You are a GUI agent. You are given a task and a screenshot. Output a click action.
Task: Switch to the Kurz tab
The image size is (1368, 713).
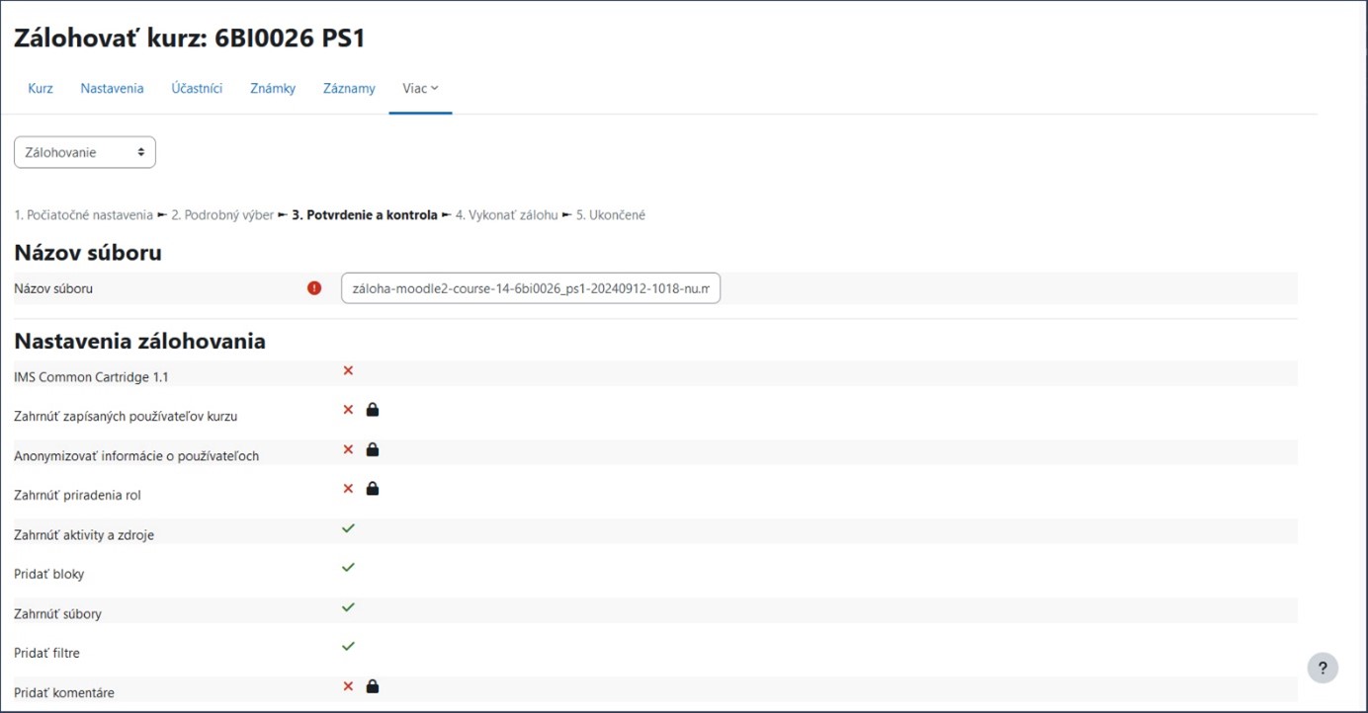point(41,88)
